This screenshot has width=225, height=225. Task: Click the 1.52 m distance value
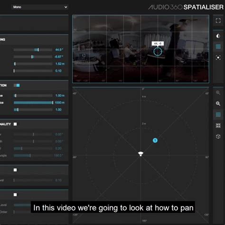[x=60, y=64]
